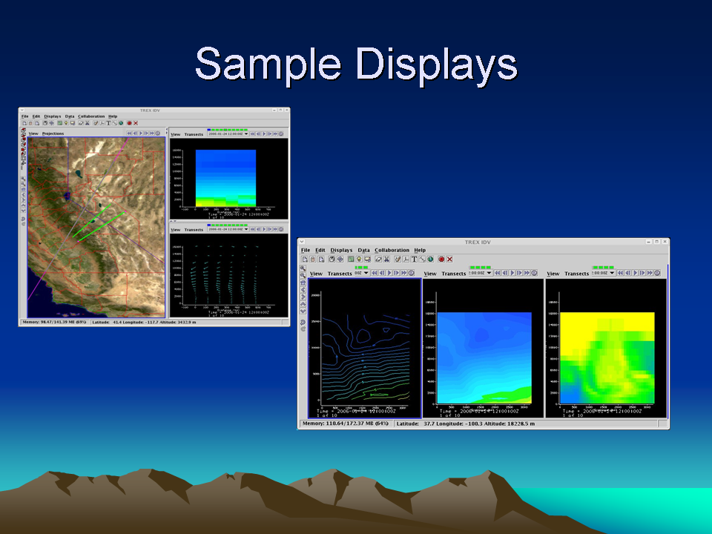
Task: Open File menu in three-panel IDV window
Action: 306,250
